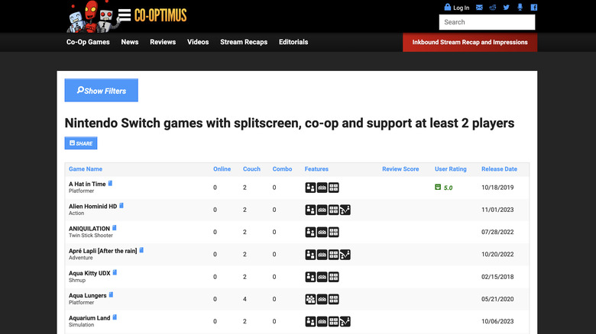Screen dimensions: 596x334
Task: Sort the table by Game Name
Action: [x=86, y=169]
